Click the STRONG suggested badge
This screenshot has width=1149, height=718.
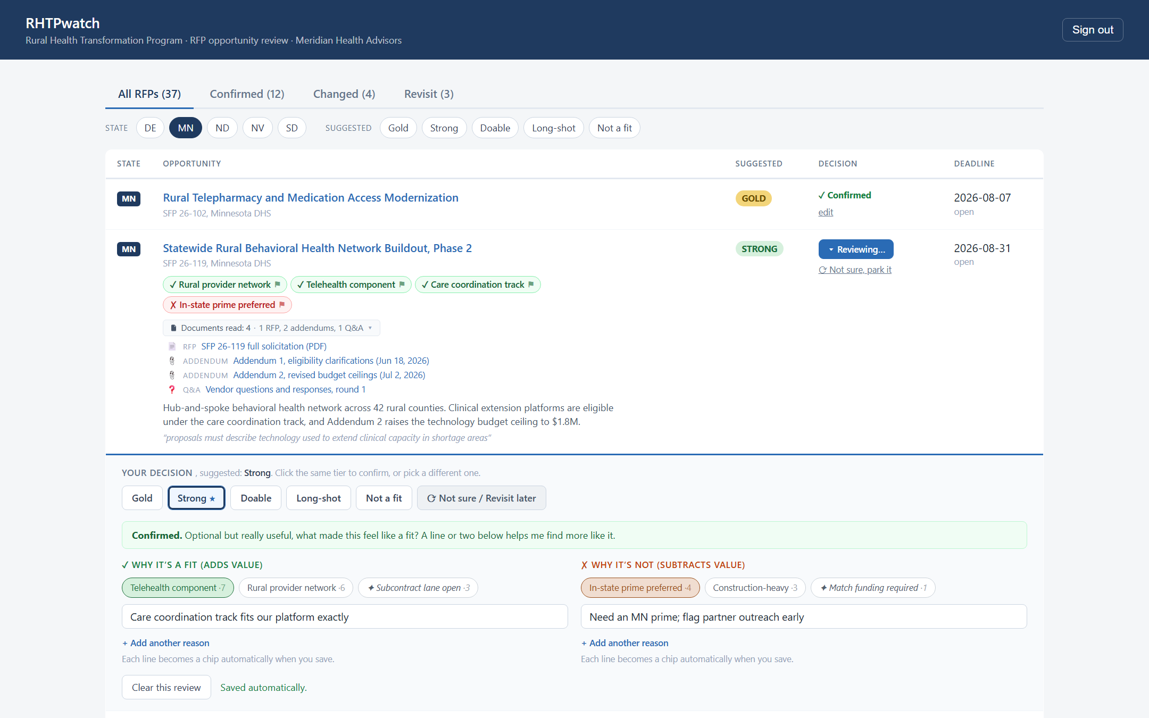760,249
